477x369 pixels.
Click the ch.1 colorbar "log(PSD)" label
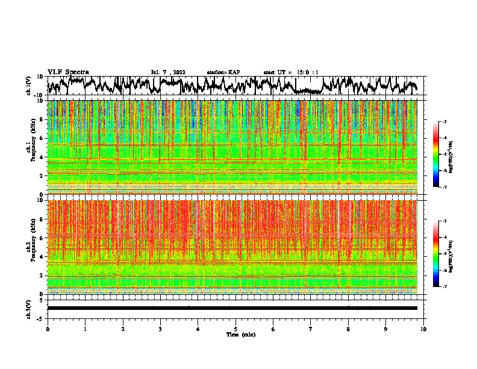[451, 157]
